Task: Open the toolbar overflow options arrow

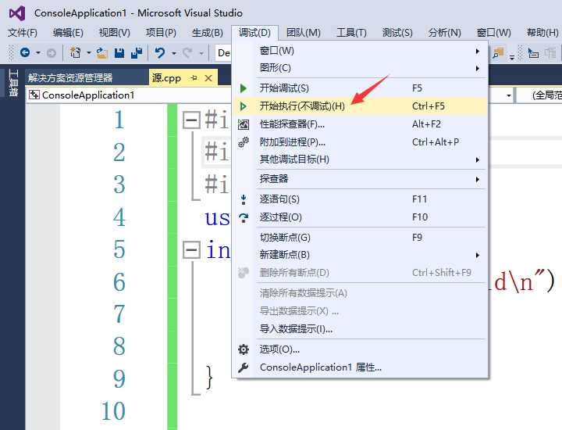Action: pos(512,57)
